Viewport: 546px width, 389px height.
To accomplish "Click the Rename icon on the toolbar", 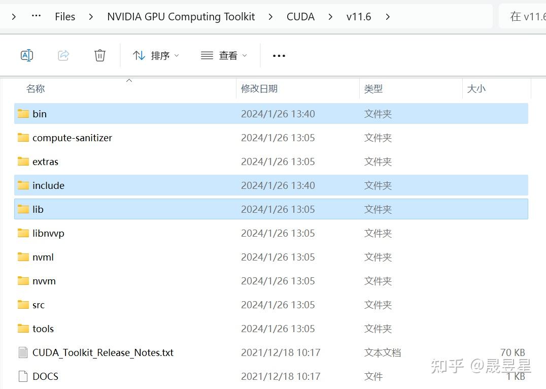I will coord(27,55).
